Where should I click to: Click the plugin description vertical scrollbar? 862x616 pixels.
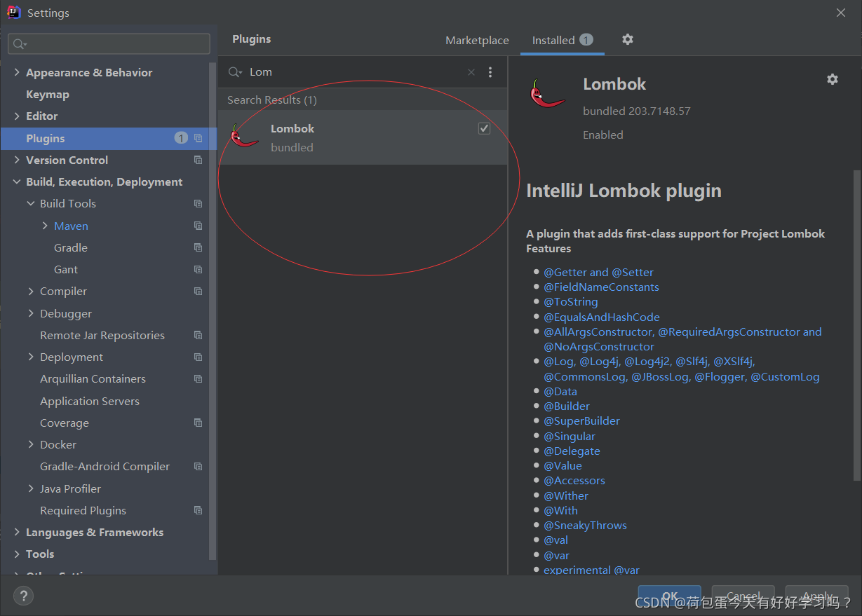[x=856, y=325]
